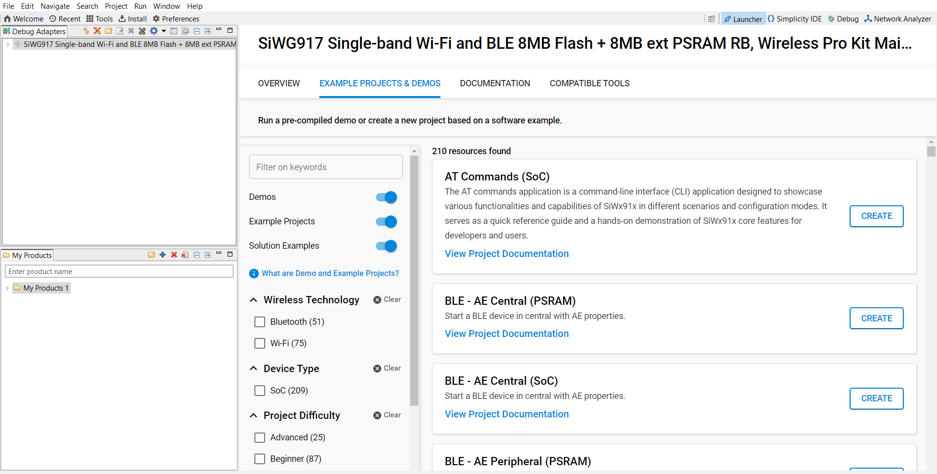937x474 pixels.
Task: Clear the Device Type filters
Action: coord(387,368)
